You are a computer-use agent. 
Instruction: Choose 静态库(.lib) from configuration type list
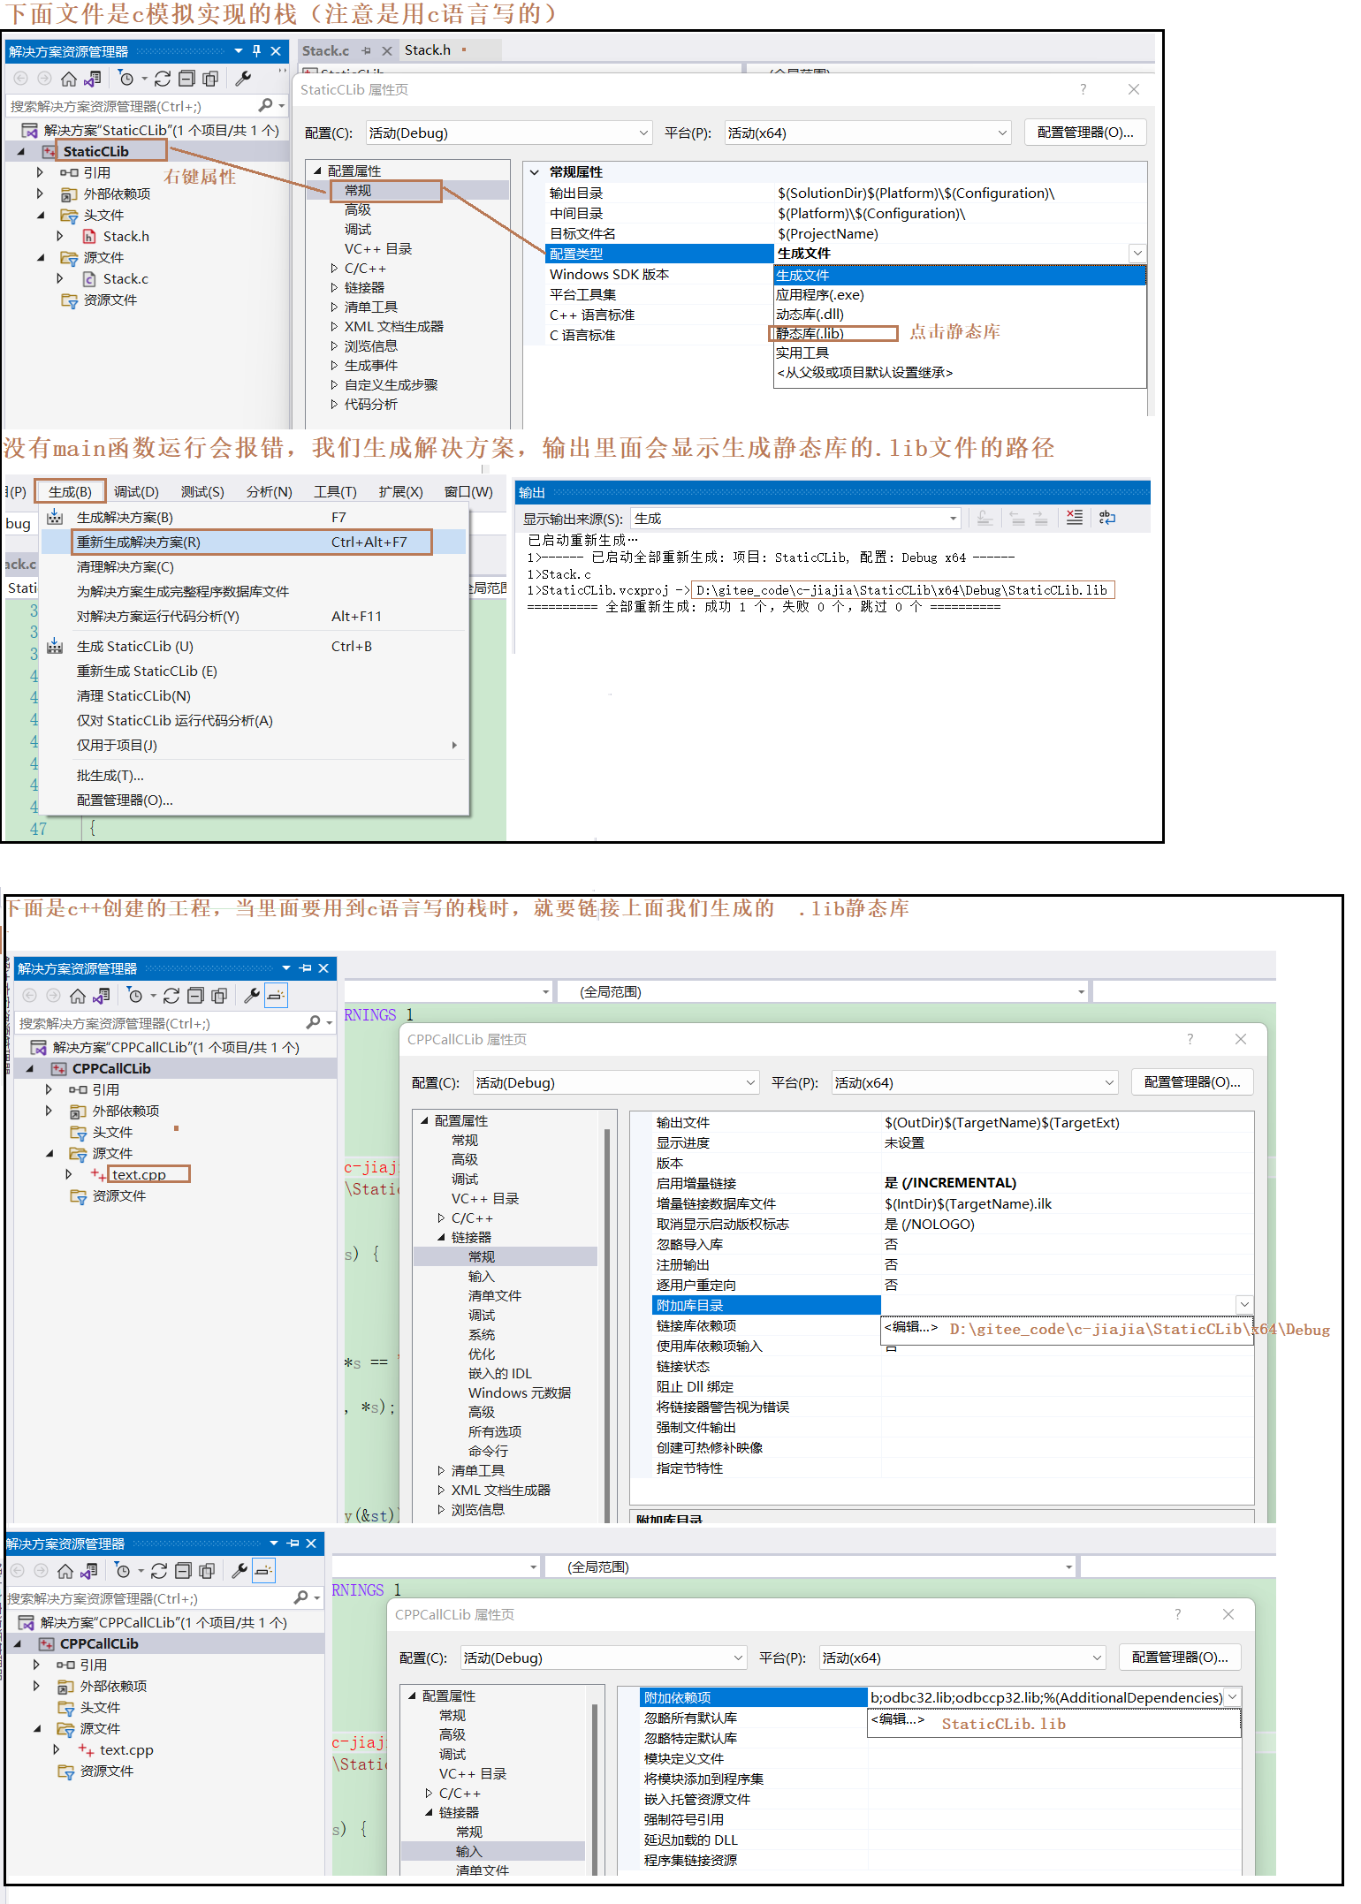tap(810, 333)
